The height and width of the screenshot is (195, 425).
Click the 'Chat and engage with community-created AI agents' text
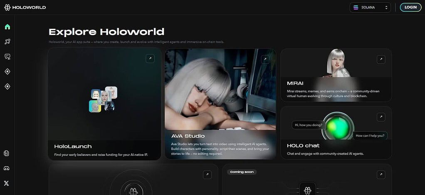(325, 154)
